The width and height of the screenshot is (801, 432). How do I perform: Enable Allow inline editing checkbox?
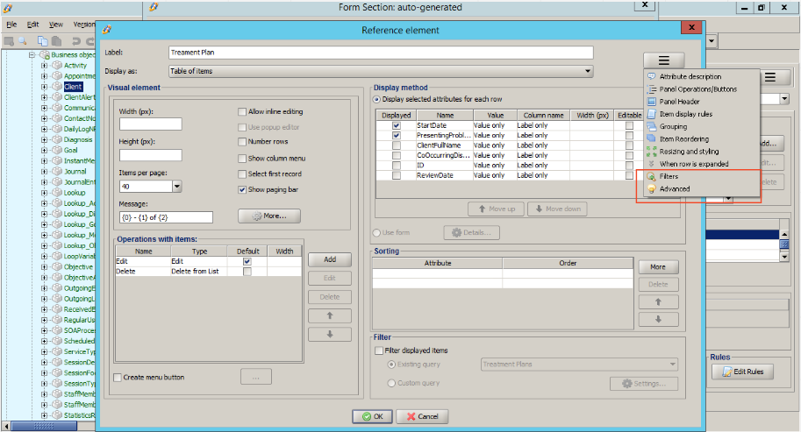pyautogui.click(x=242, y=111)
